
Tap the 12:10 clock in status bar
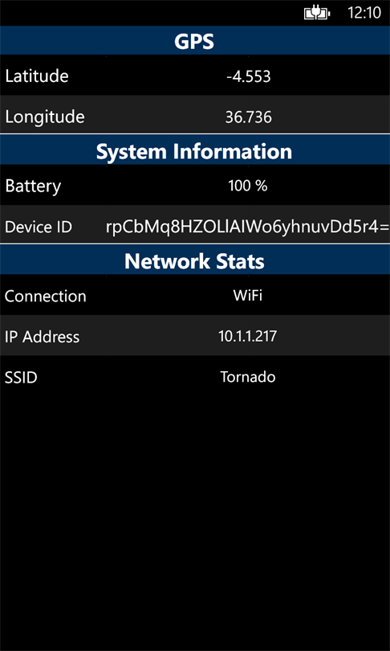coord(364,14)
